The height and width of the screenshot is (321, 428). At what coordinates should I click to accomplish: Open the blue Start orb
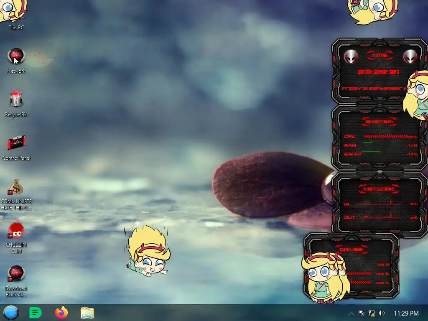click(x=11, y=313)
